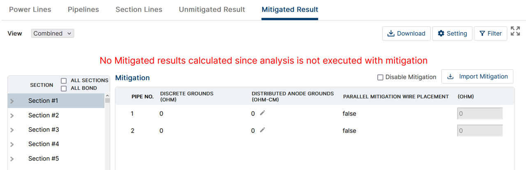
Task: Open the View Combined dropdown
Action: pos(53,34)
